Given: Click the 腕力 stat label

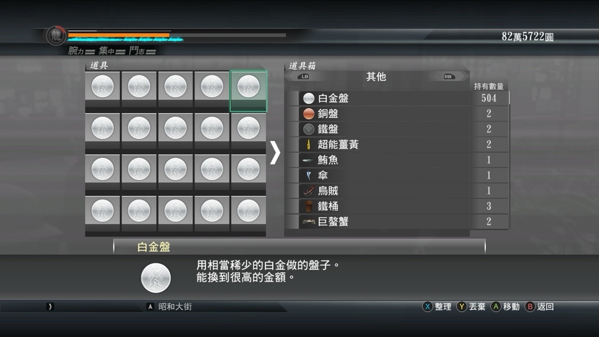Looking at the screenshot, I should point(76,50).
